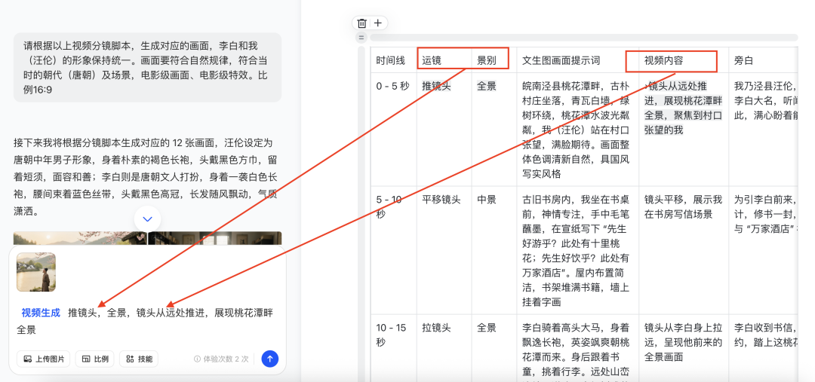Click the prompt cell starting 李白骑着高头大马

[x=577, y=348]
